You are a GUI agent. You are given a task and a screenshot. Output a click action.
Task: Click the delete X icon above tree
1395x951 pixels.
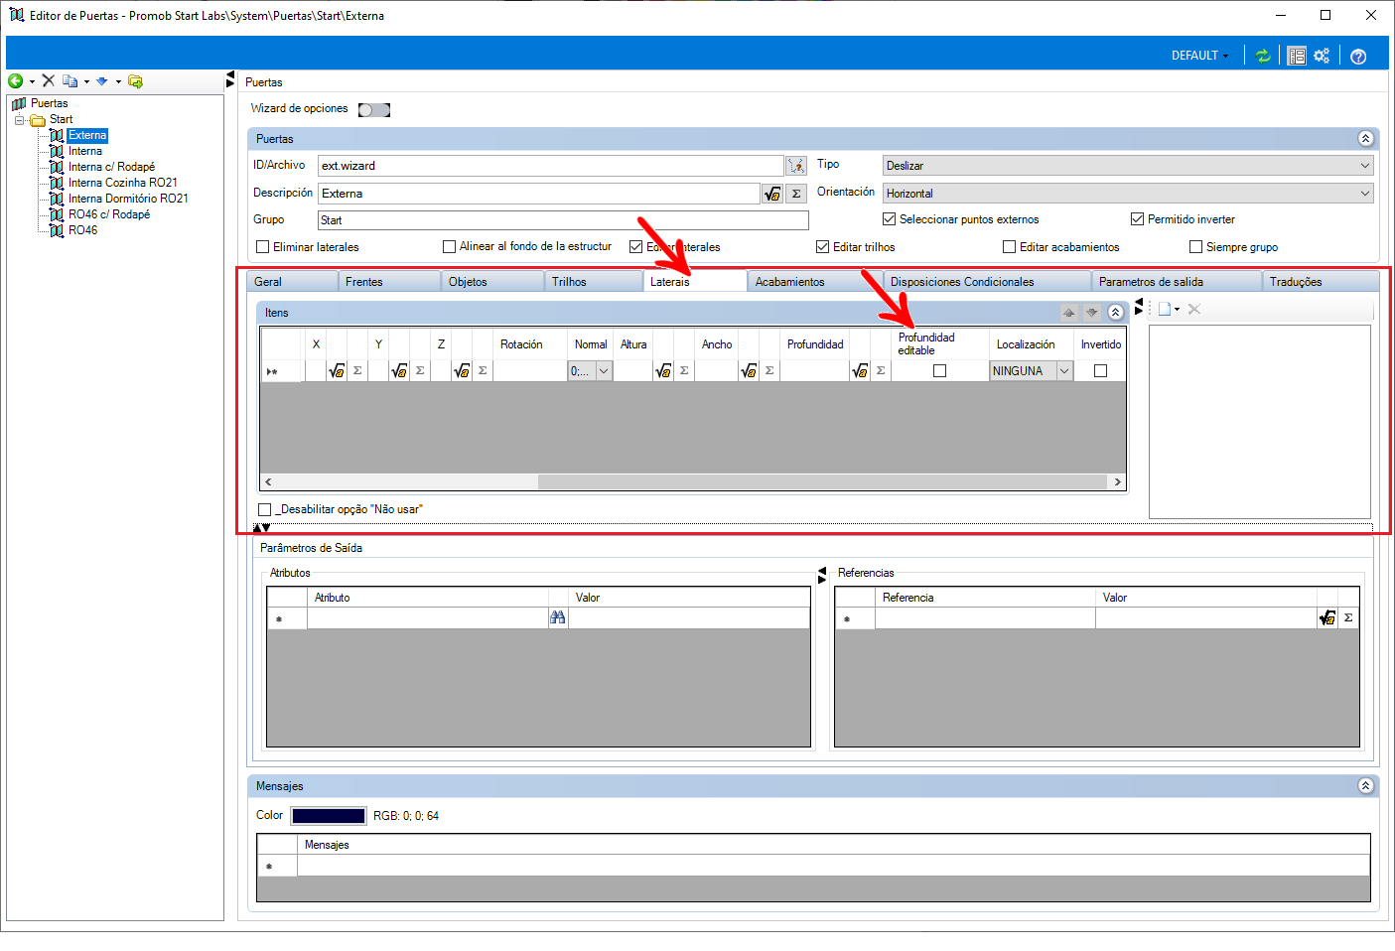(x=48, y=81)
